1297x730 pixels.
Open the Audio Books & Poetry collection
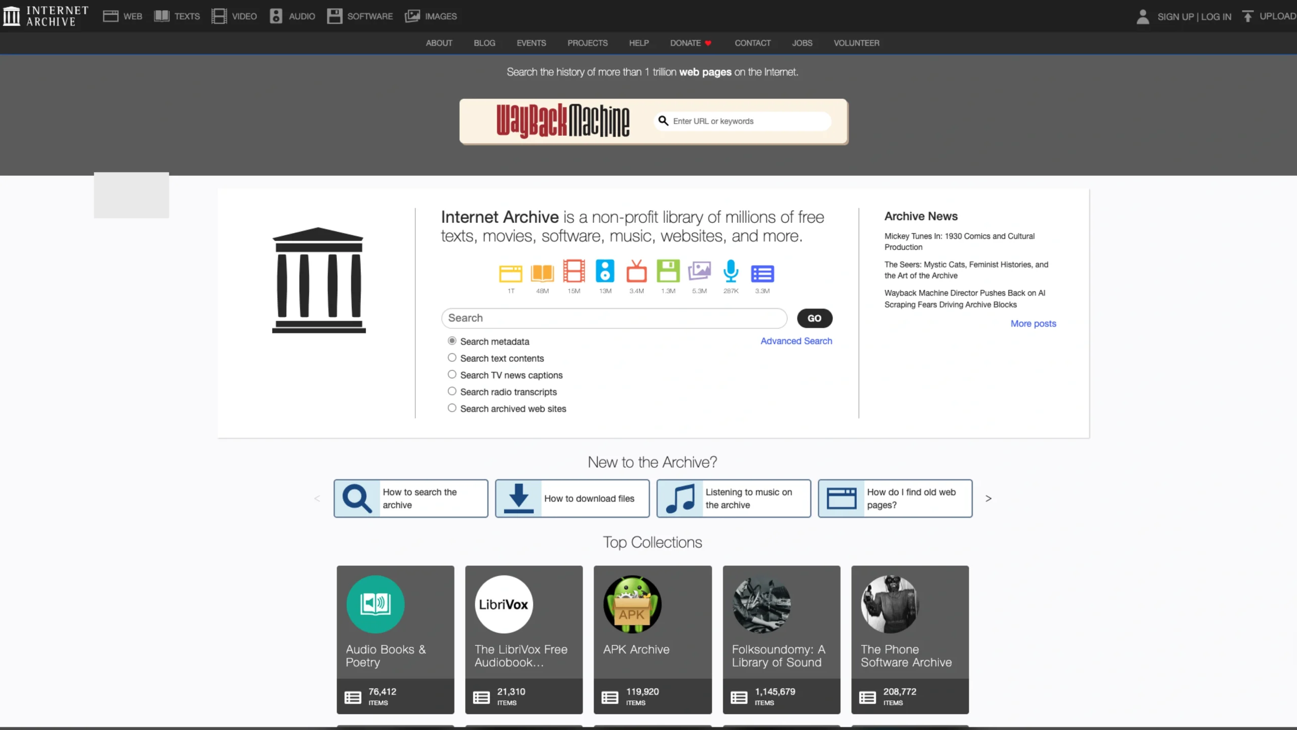[395, 639]
